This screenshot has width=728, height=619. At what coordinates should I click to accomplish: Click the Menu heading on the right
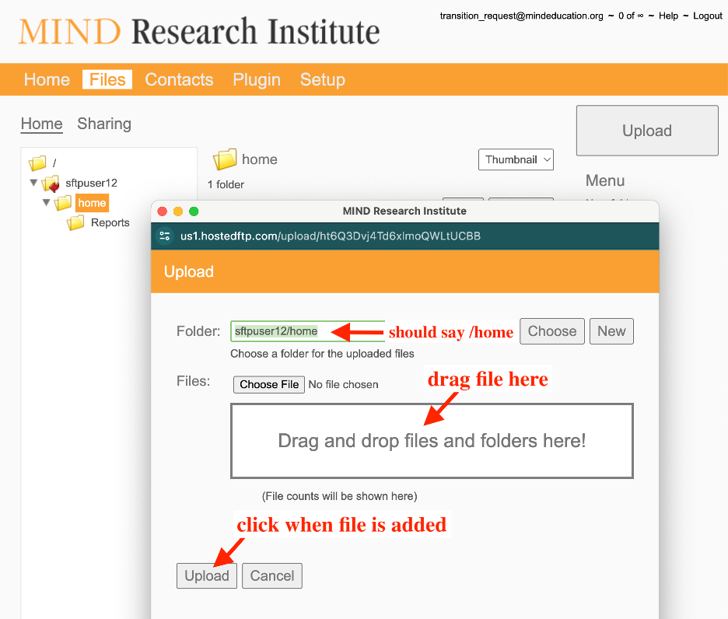605,180
